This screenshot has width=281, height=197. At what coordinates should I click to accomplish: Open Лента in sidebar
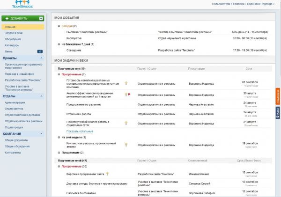[8, 51]
